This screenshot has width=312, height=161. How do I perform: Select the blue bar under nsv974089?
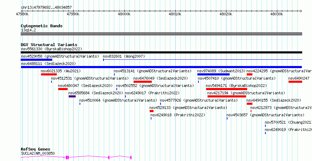coord(213,74)
